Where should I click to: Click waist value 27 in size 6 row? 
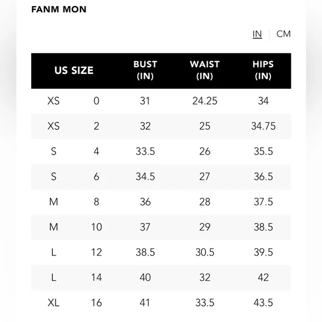tap(205, 177)
